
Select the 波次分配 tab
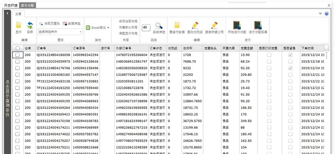(27, 5)
